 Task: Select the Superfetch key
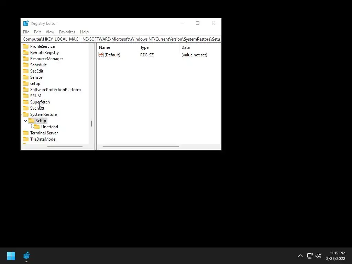point(40,102)
